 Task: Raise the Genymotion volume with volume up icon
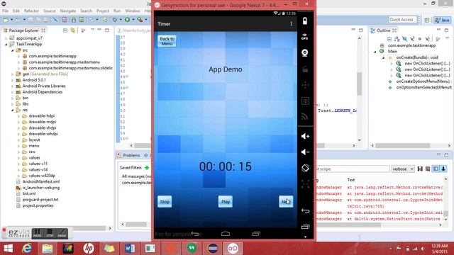pyautogui.click(x=305, y=136)
